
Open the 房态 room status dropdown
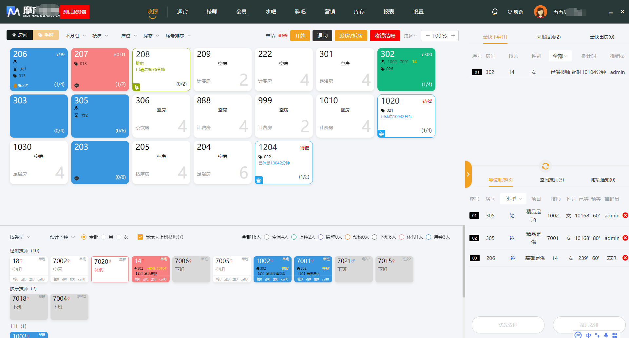coord(151,36)
